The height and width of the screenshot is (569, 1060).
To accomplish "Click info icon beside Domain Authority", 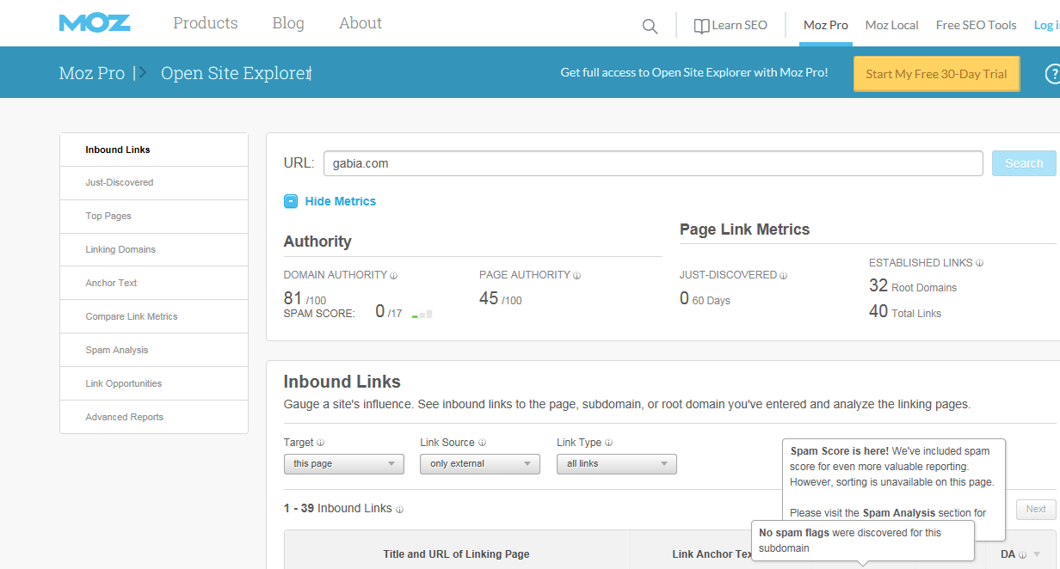I will point(394,276).
